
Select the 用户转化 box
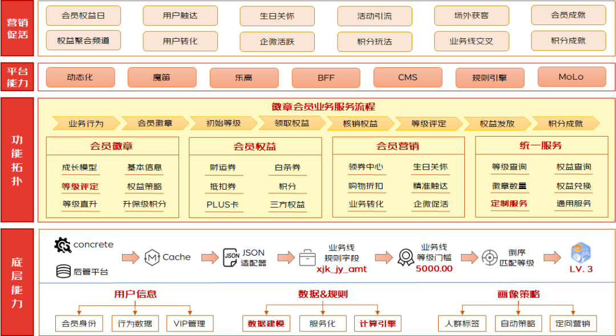180,41
